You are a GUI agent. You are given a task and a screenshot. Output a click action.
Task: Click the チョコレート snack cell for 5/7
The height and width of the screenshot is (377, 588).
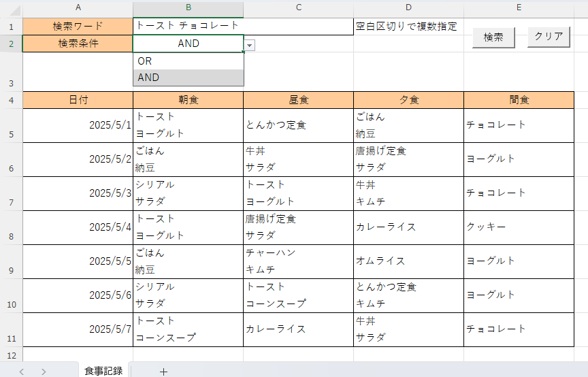[x=519, y=330]
